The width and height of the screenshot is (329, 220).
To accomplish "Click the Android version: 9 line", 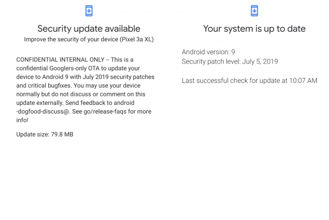I will point(208,52).
